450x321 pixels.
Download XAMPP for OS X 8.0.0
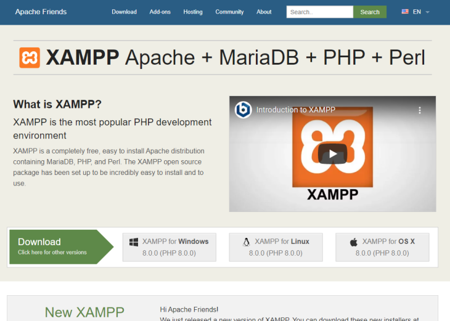(382, 247)
